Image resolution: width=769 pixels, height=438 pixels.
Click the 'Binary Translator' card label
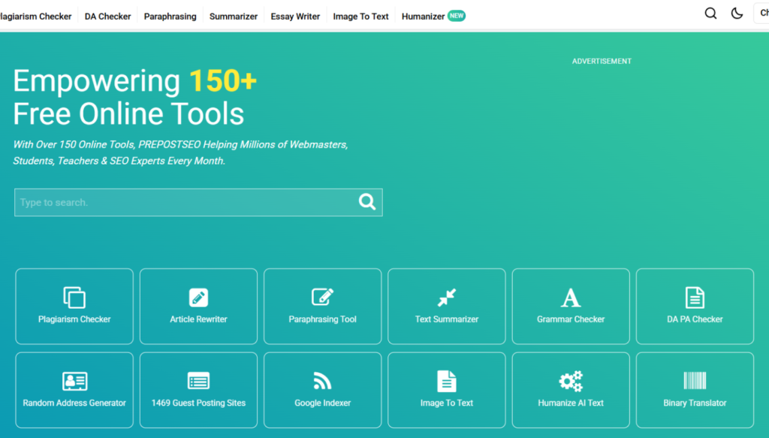[x=695, y=403]
